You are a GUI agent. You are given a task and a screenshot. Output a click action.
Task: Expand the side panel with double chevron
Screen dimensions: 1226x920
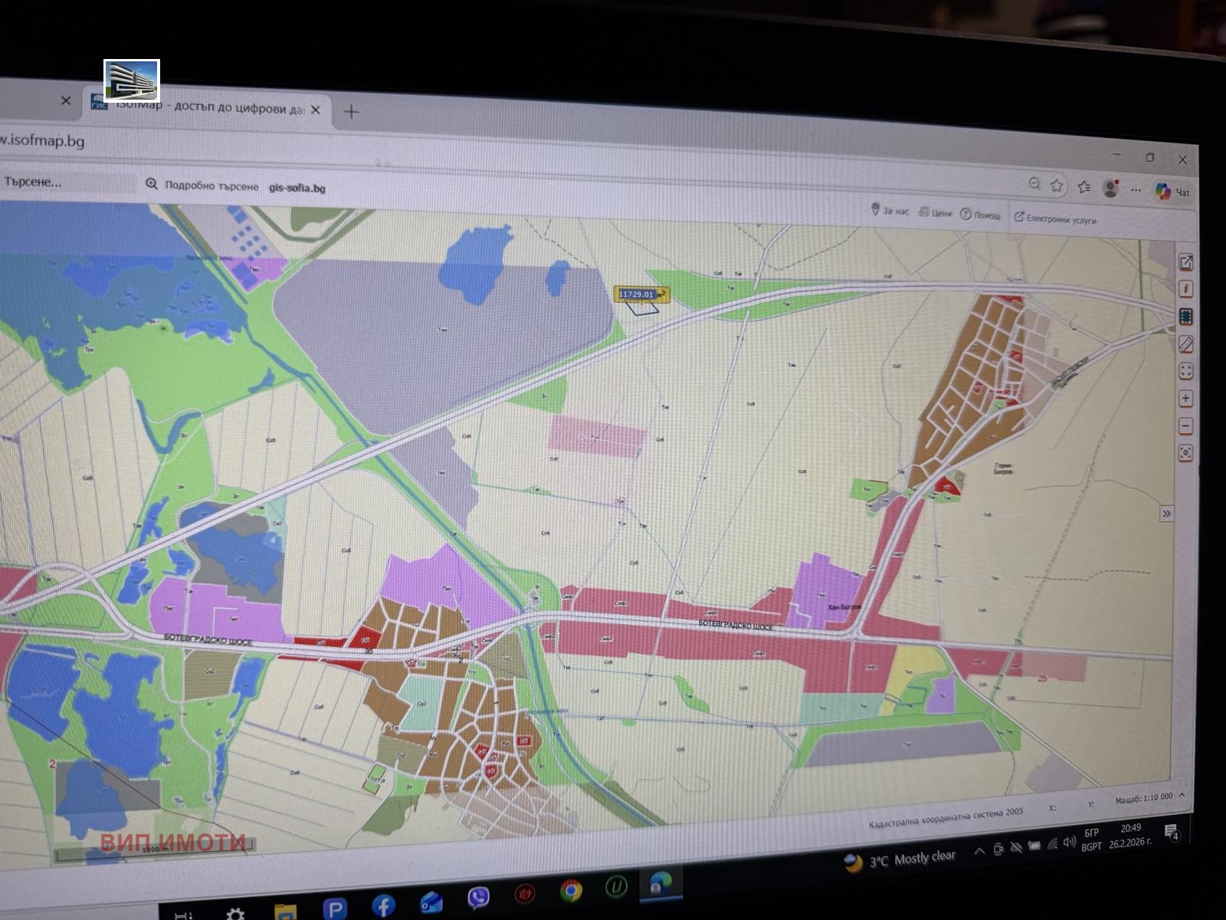(1166, 514)
